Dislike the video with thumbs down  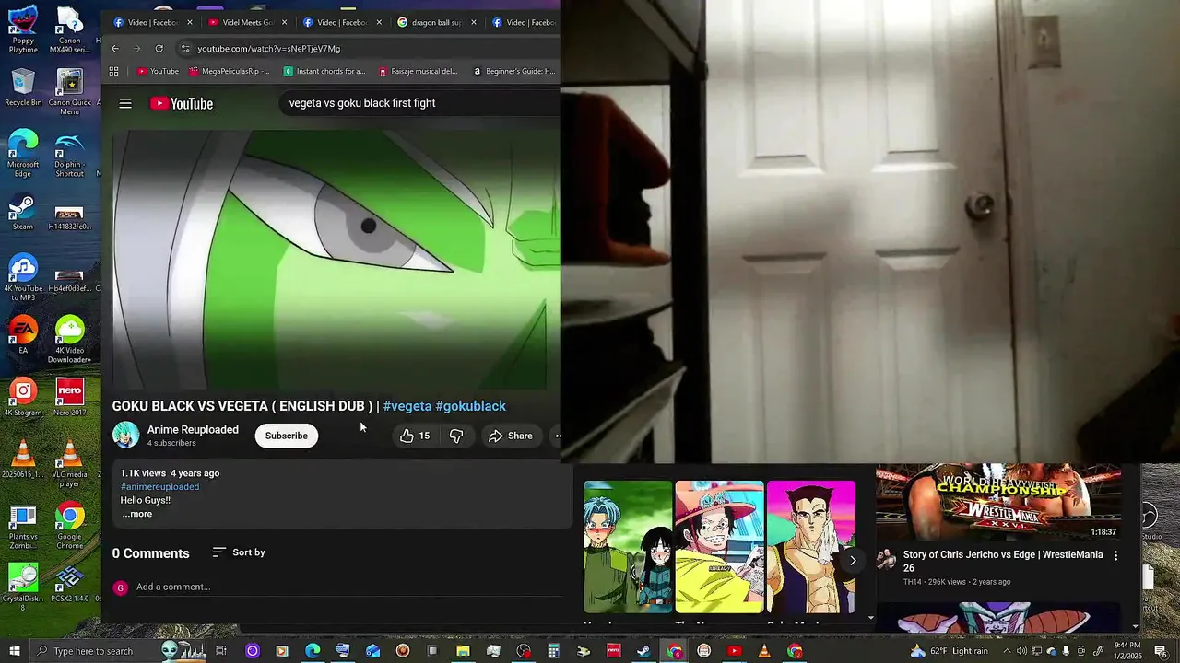(456, 436)
